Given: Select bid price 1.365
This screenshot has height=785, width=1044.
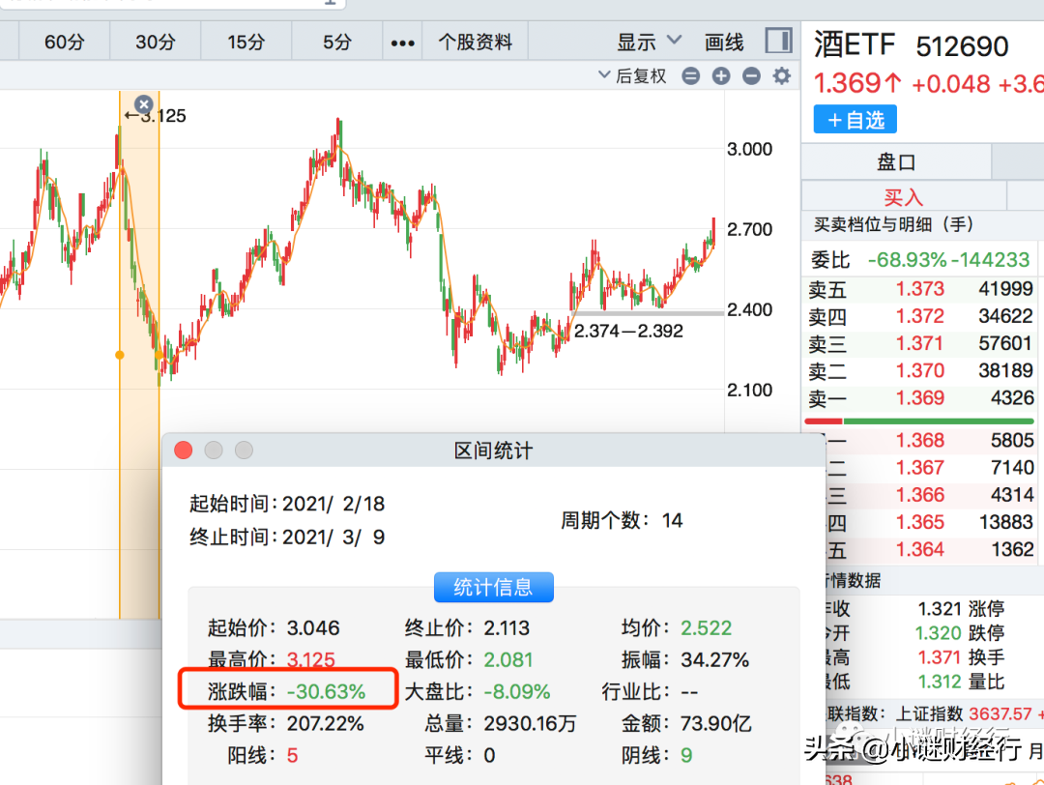Looking at the screenshot, I should point(920,522).
